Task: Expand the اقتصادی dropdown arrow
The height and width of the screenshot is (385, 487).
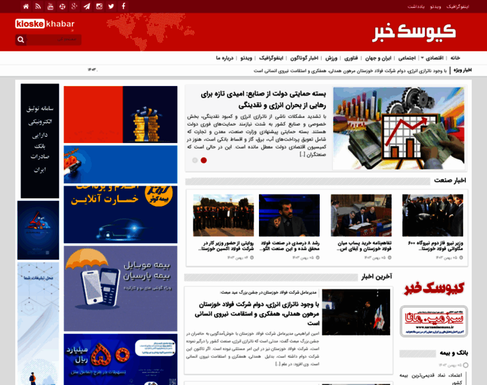Action: 422,58
